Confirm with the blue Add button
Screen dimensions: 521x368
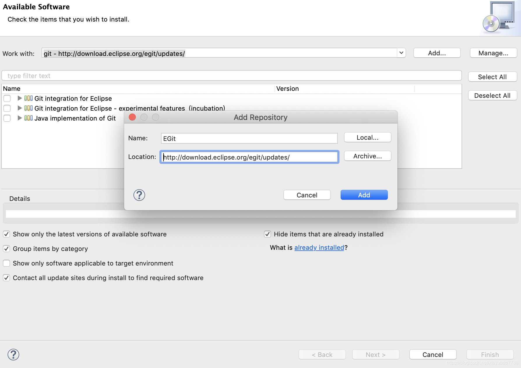tap(364, 195)
